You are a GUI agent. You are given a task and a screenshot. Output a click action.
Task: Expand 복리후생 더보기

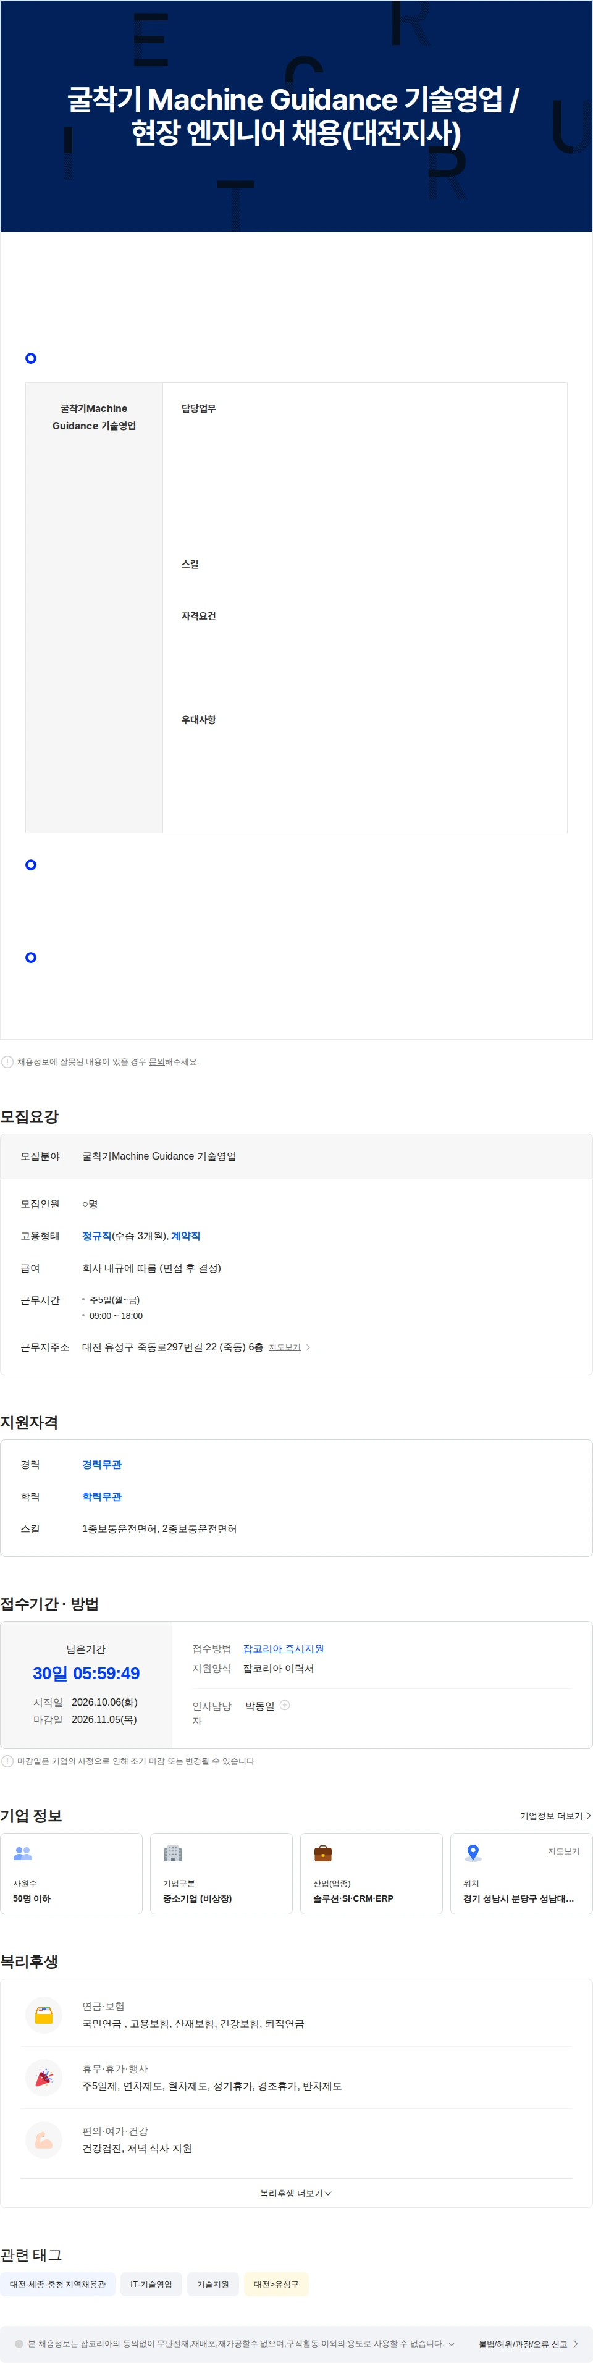coord(296,2193)
